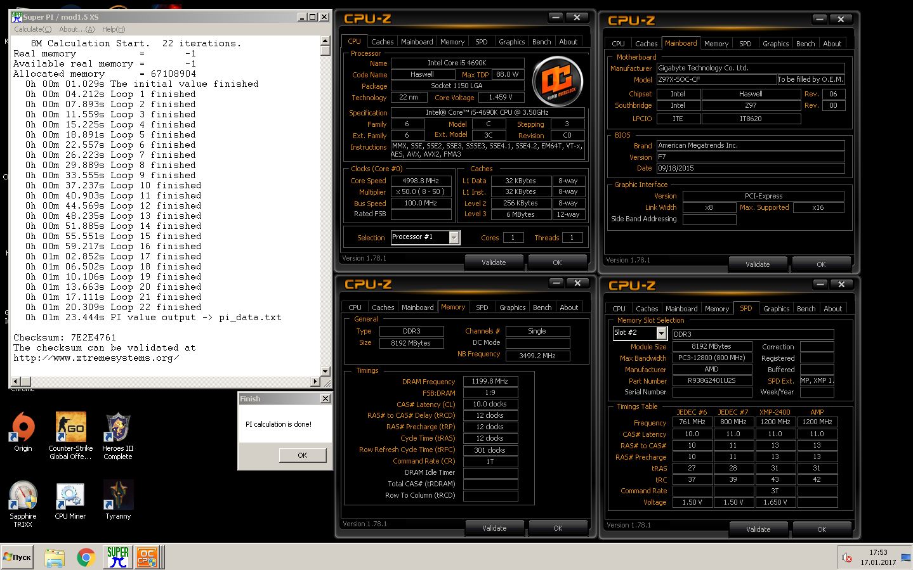
Task: Open Heroes III Complete desktop icon
Action: click(118, 436)
